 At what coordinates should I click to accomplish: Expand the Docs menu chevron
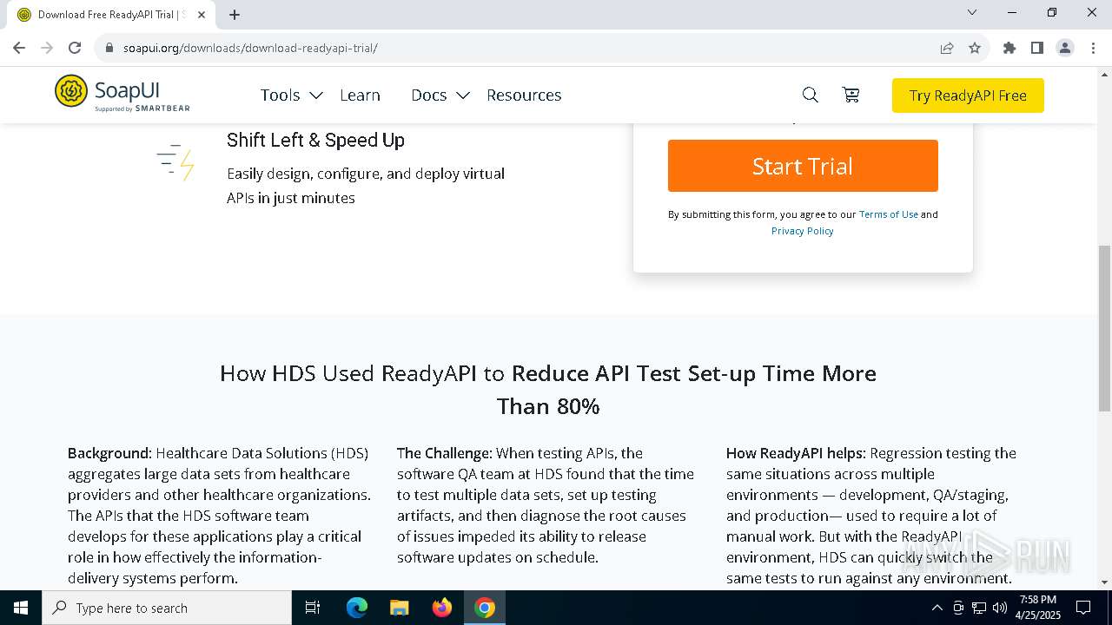[463, 95]
